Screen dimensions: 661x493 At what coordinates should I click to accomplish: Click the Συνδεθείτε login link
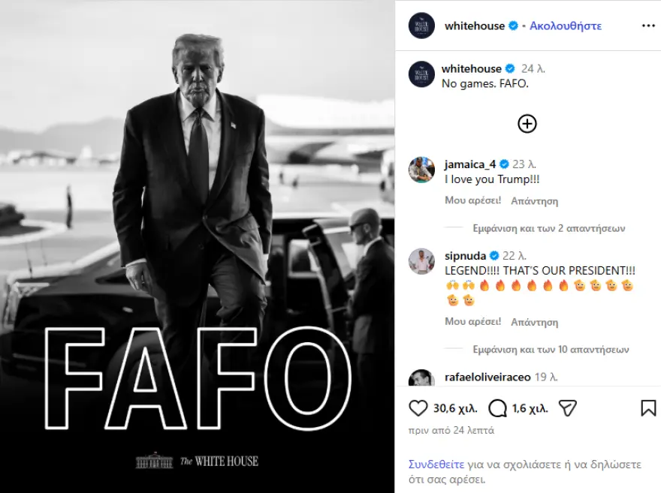[436, 464]
